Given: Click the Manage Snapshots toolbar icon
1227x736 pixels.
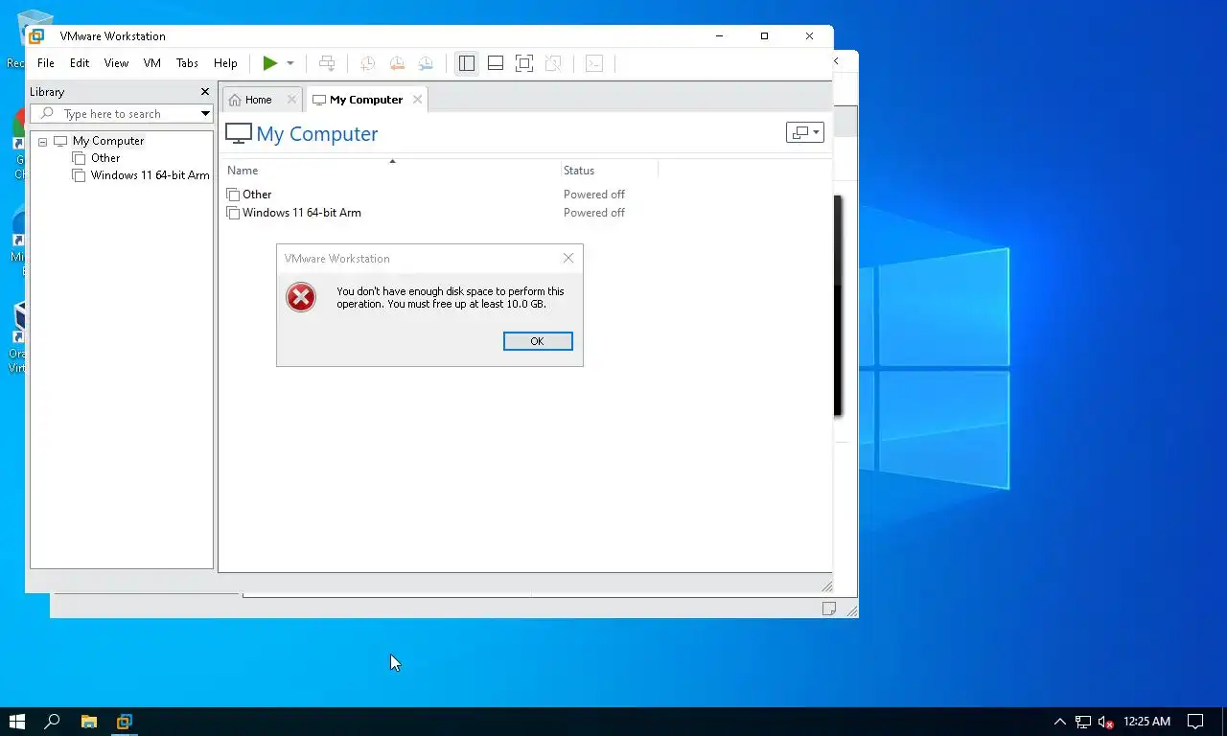Looking at the screenshot, I should [426, 63].
